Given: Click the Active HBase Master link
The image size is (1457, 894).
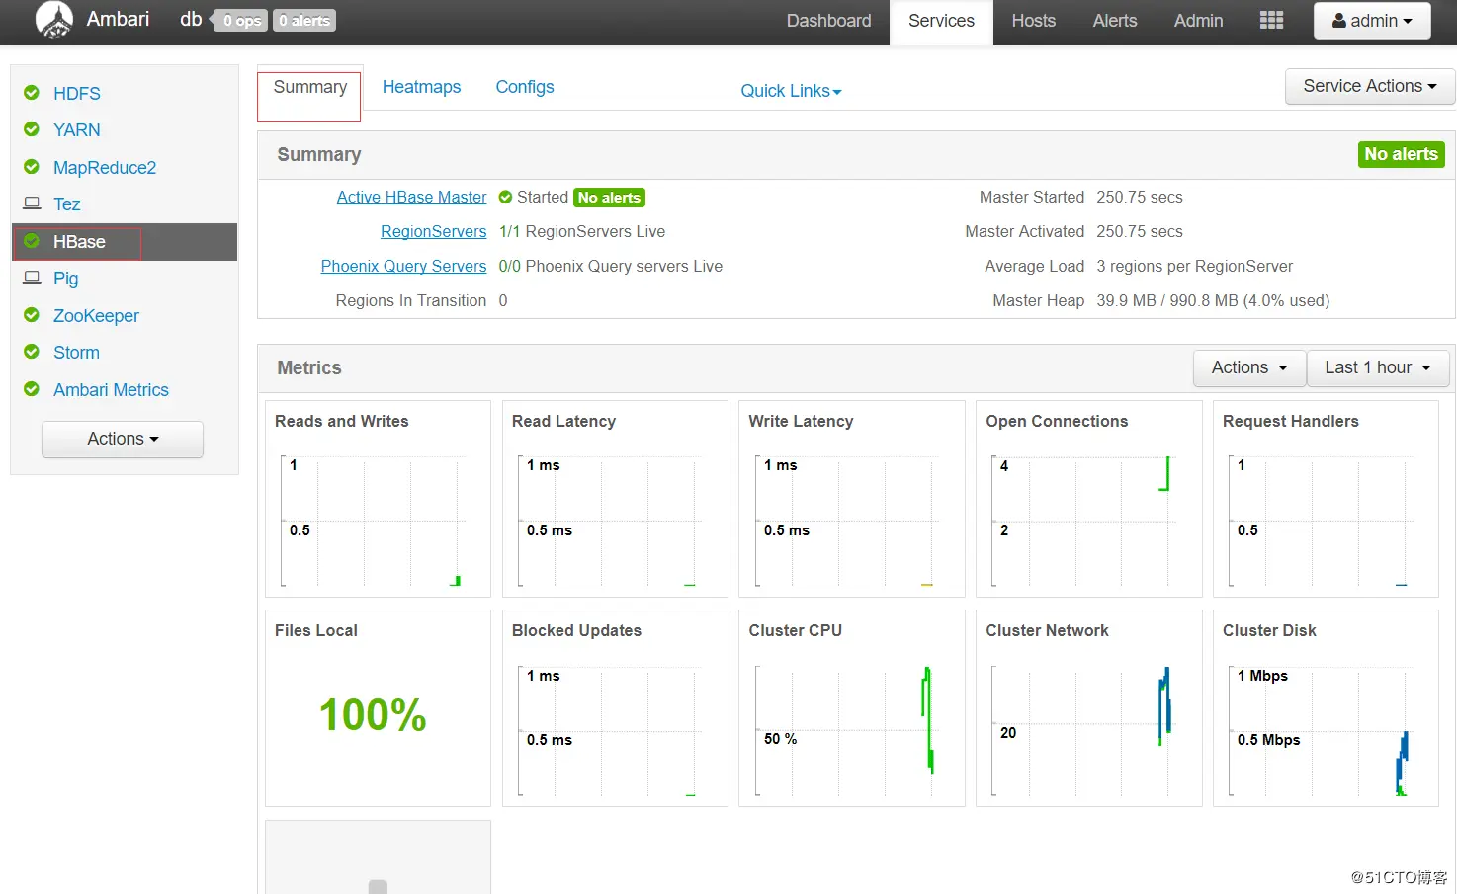Looking at the screenshot, I should tap(411, 198).
